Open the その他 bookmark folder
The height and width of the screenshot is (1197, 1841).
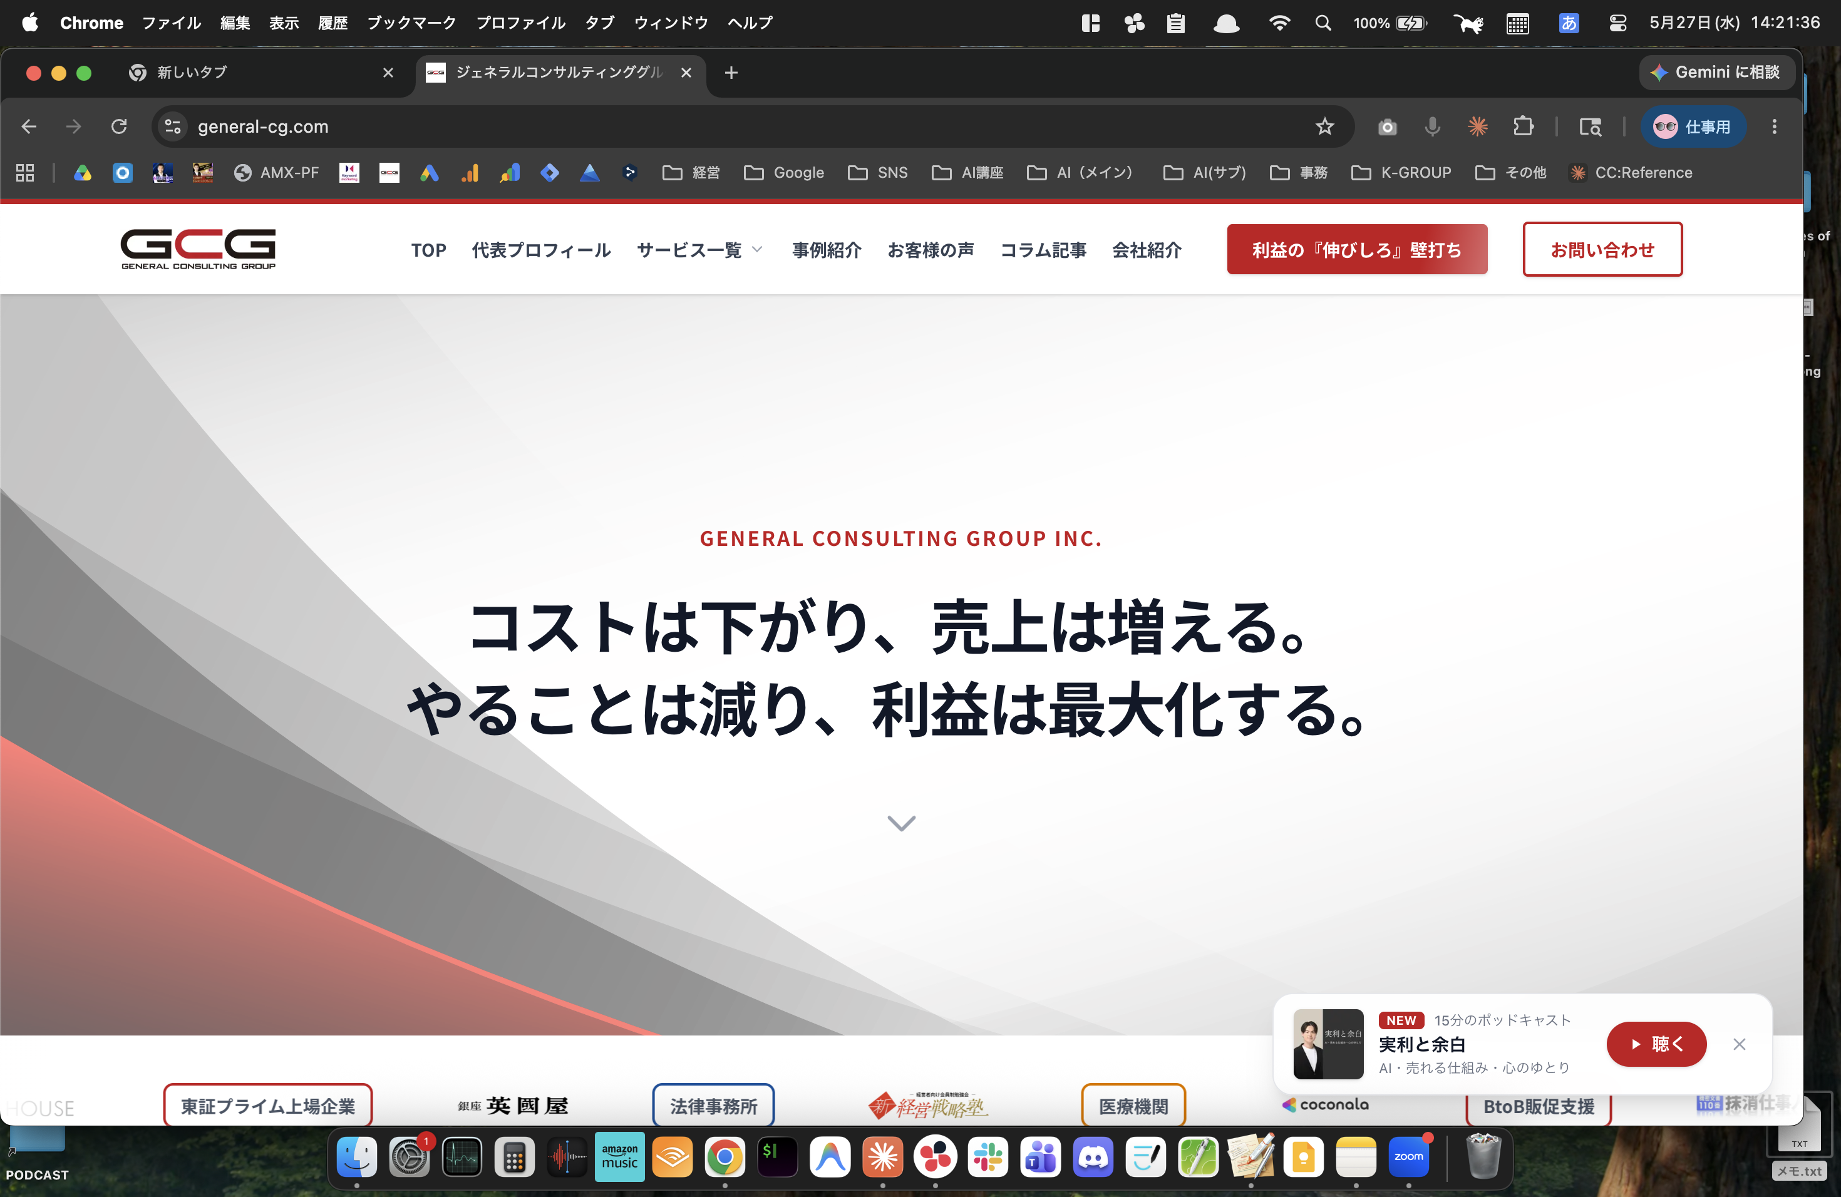(x=1511, y=172)
